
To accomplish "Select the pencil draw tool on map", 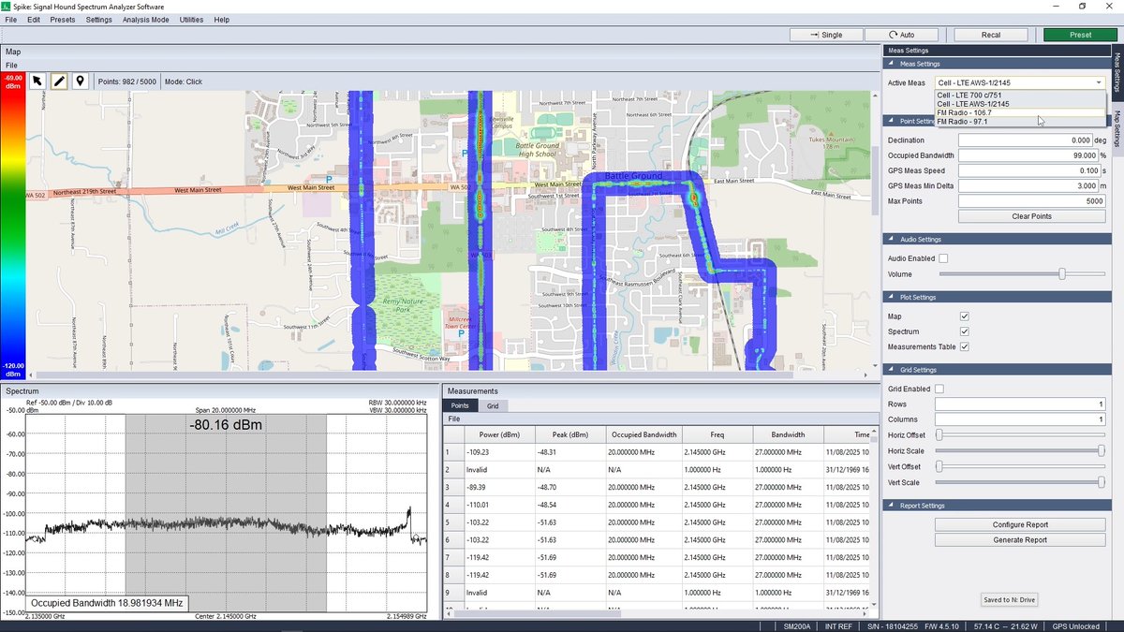I will pos(59,81).
